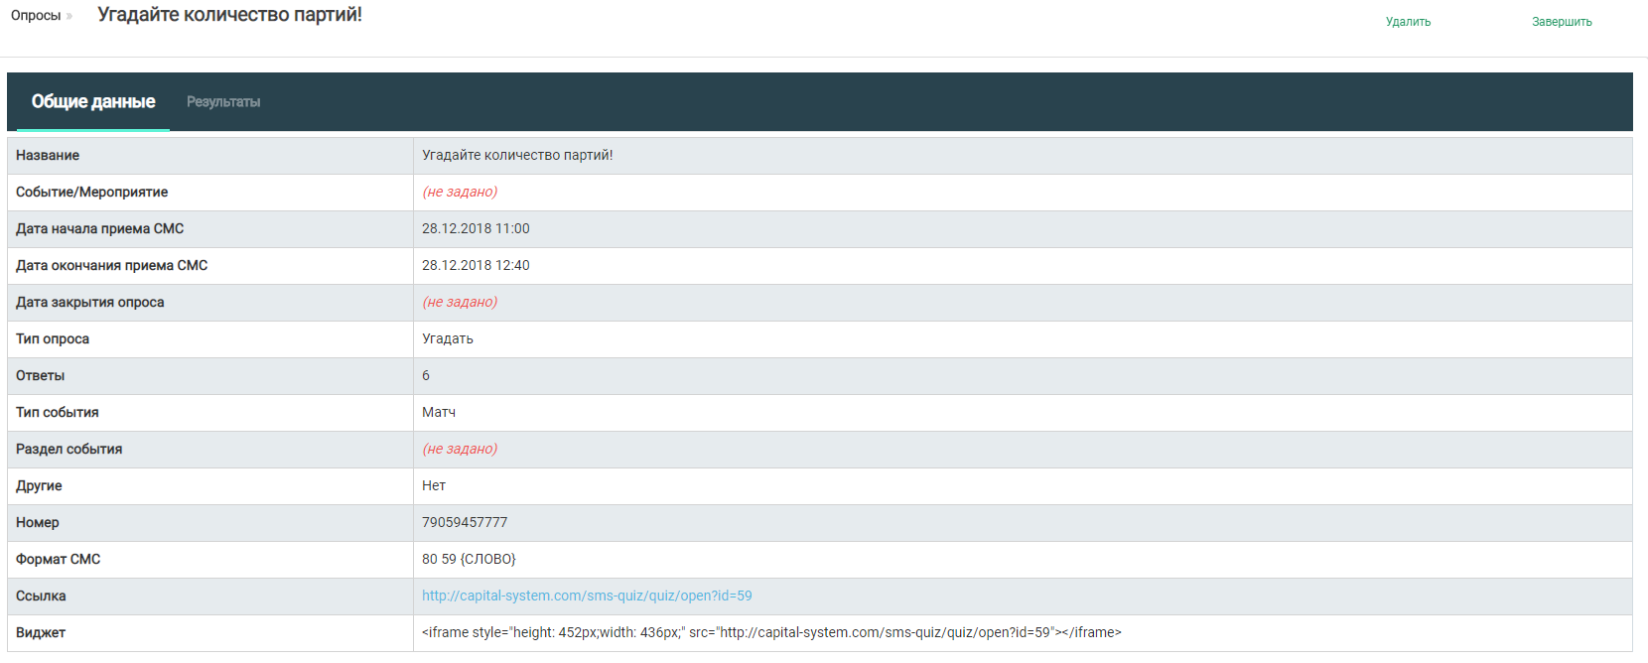Select the Другие value Нет
The height and width of the screenshot is (663, 1648).
click(x=434, y=485)
